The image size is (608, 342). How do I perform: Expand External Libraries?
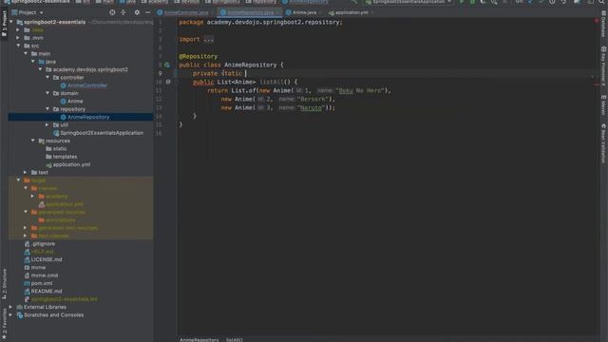click(x=10, y=307)
